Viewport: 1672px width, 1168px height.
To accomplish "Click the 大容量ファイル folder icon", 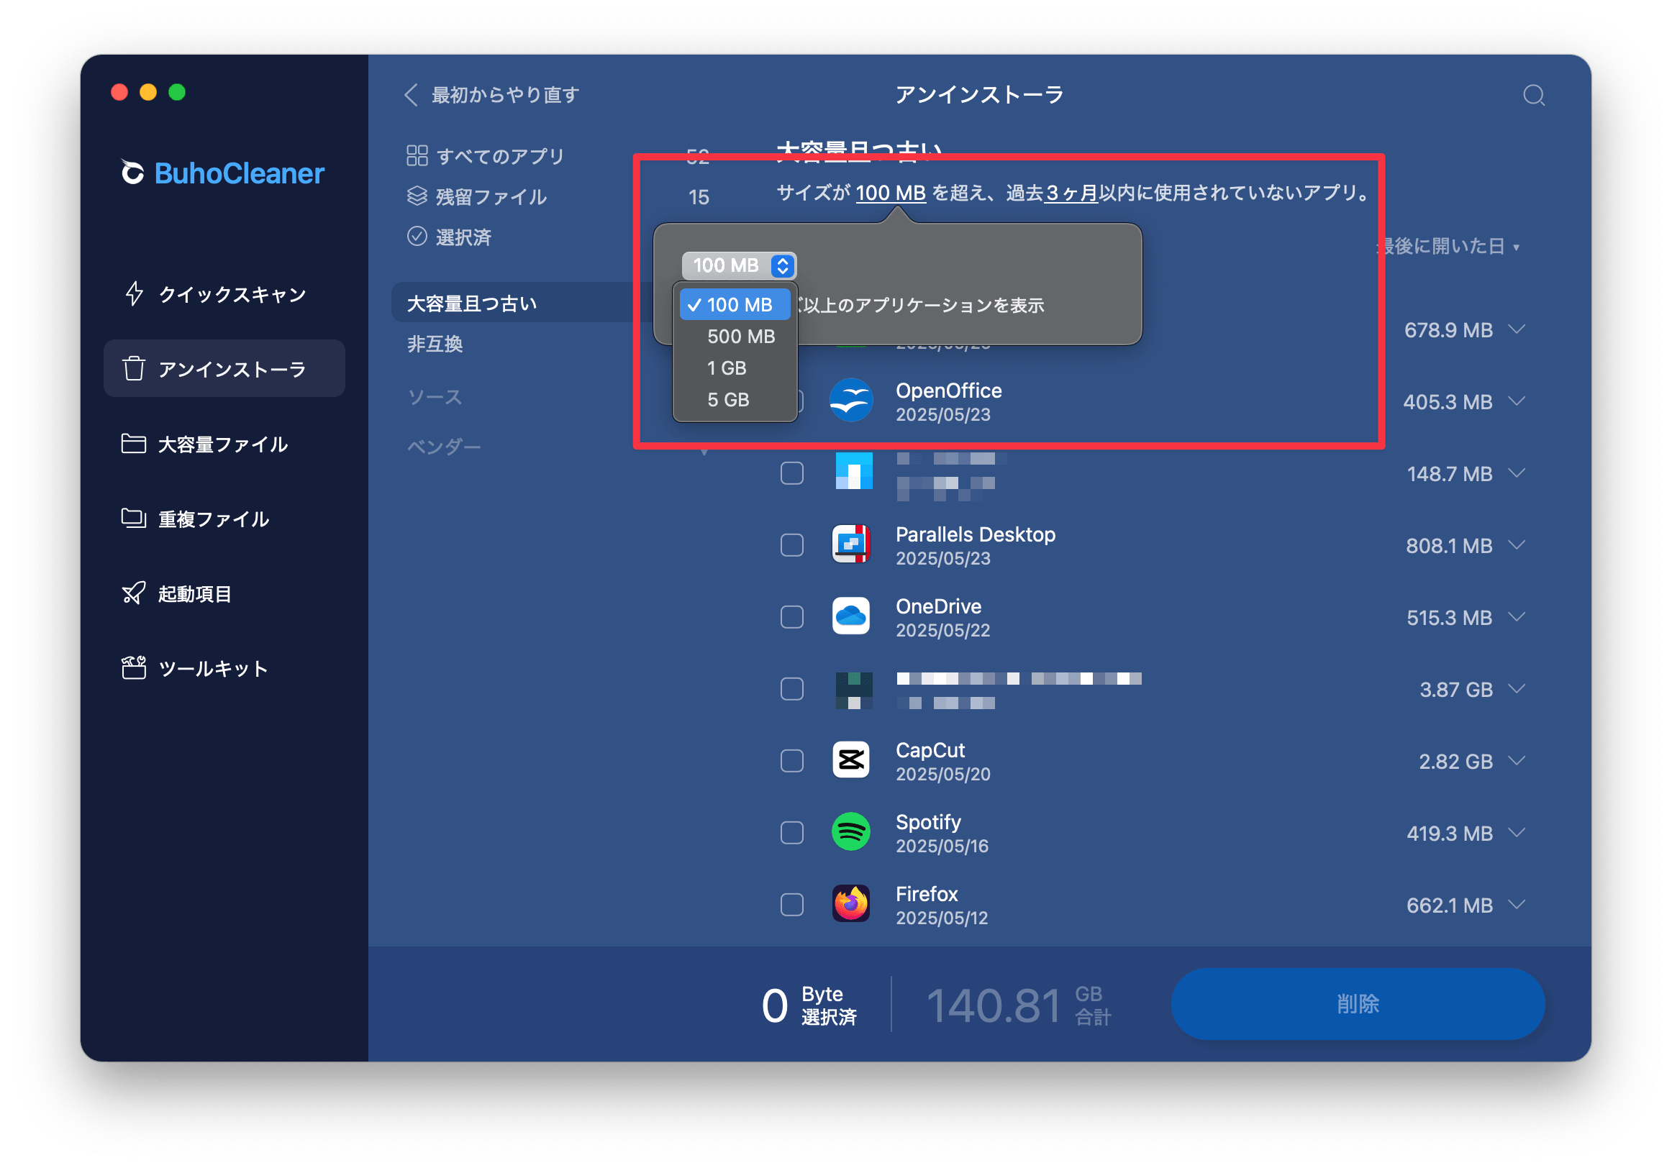I will point(133,444).
